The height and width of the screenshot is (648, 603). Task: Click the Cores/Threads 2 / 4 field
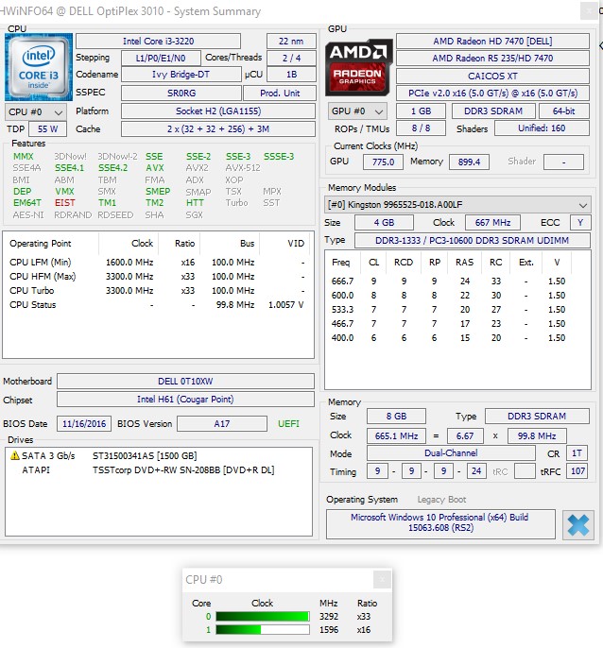point(291,58)
